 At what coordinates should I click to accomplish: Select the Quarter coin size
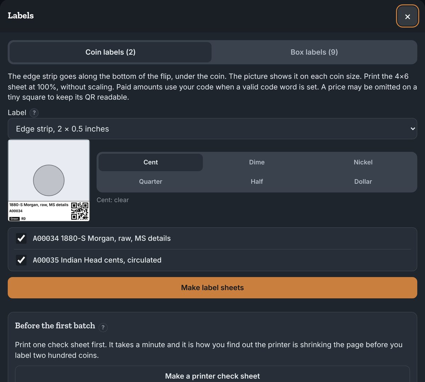tap(151, 182)
